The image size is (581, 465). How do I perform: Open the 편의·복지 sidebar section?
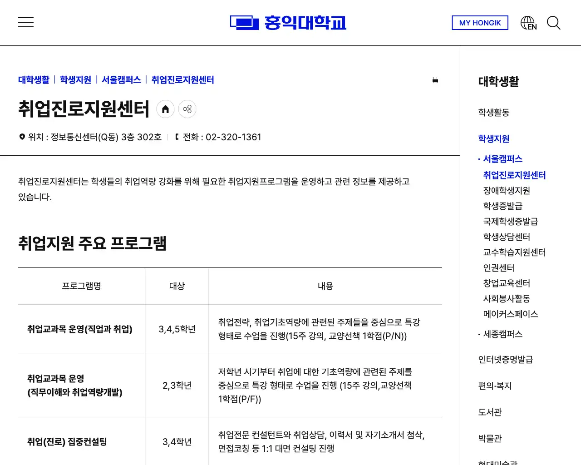pos(495,386)
